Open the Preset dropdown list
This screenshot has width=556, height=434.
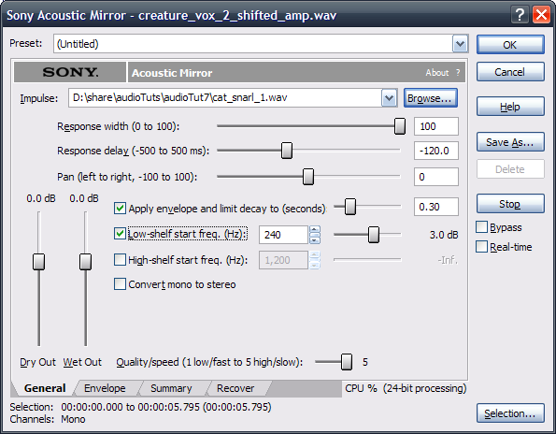[x=460, y=44]
